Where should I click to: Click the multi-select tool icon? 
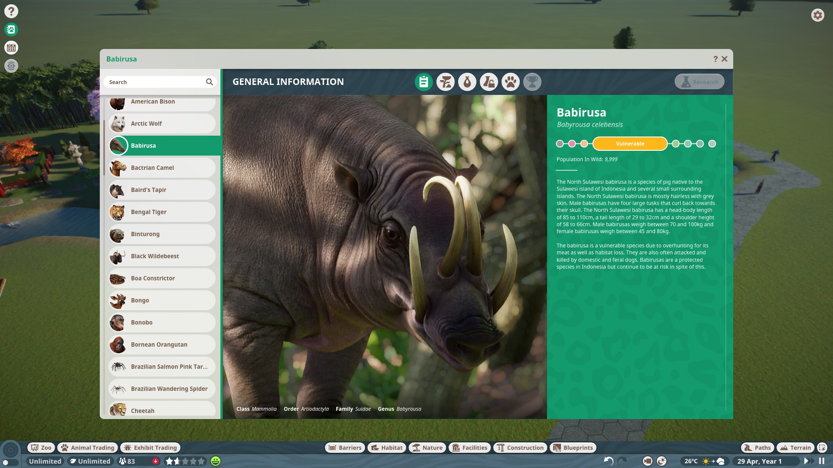822,448
